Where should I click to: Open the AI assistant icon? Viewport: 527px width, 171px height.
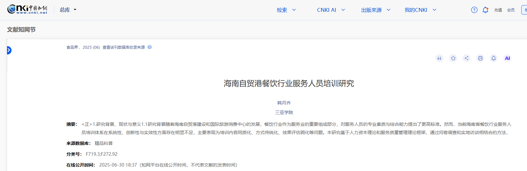(507, 58)
